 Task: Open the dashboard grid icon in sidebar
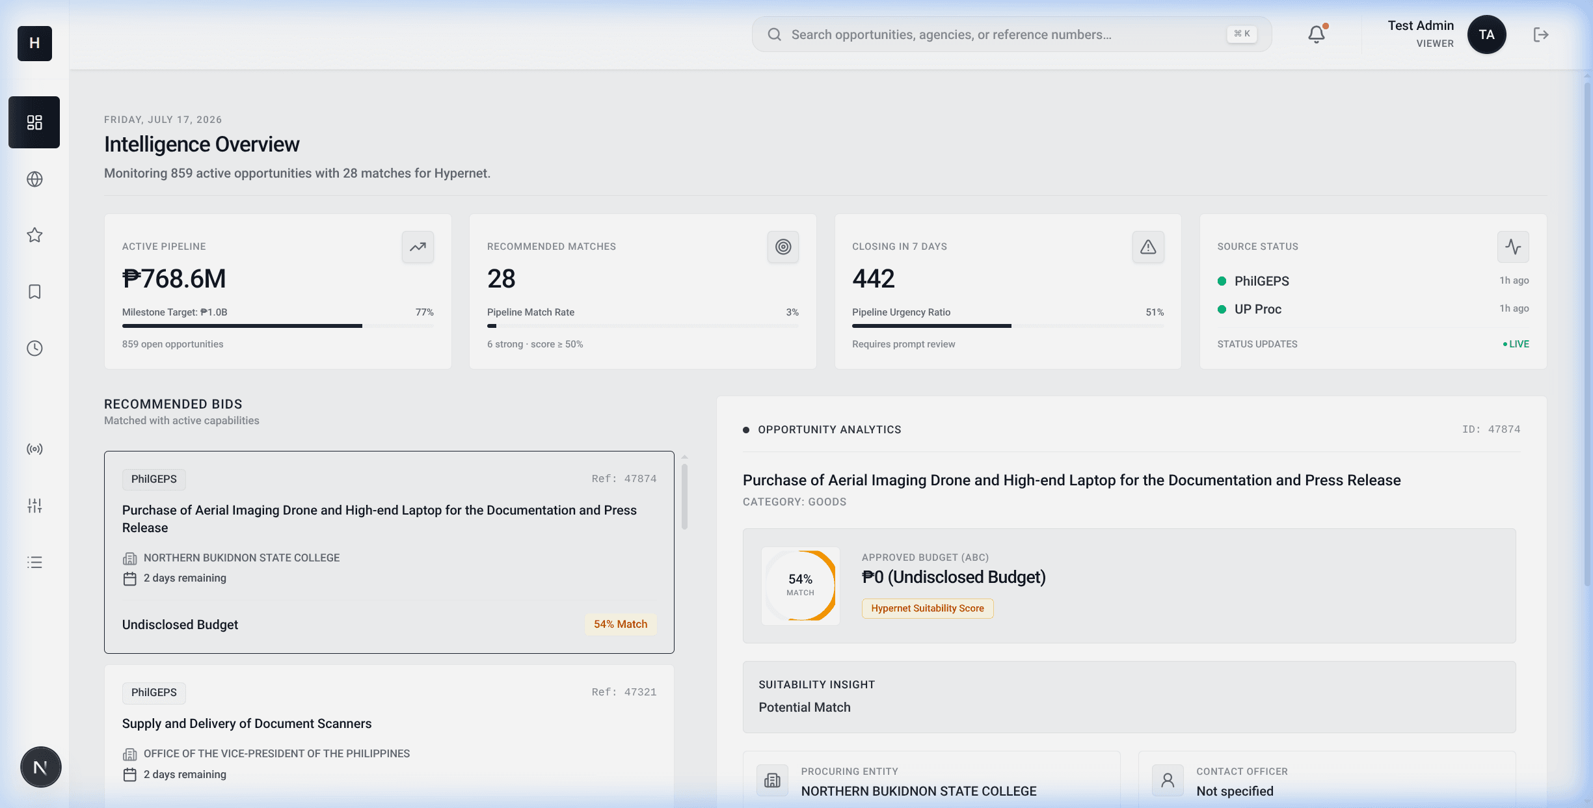34,122
